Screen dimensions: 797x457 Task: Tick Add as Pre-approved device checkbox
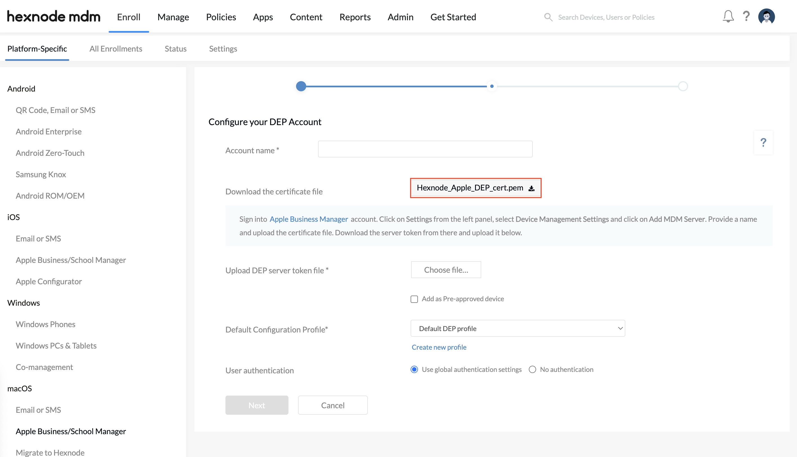pos(414,299)
